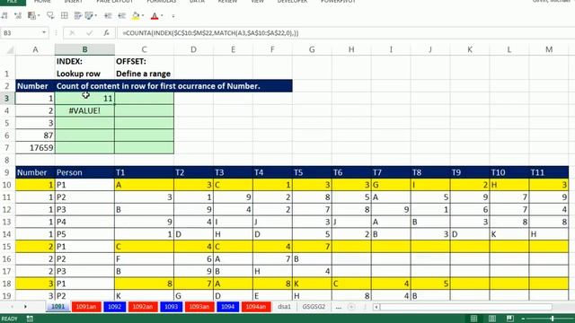Select the T10 header cell
This screenshot has width=575, height=323.
pyautogui.click(x=509, y=172)
